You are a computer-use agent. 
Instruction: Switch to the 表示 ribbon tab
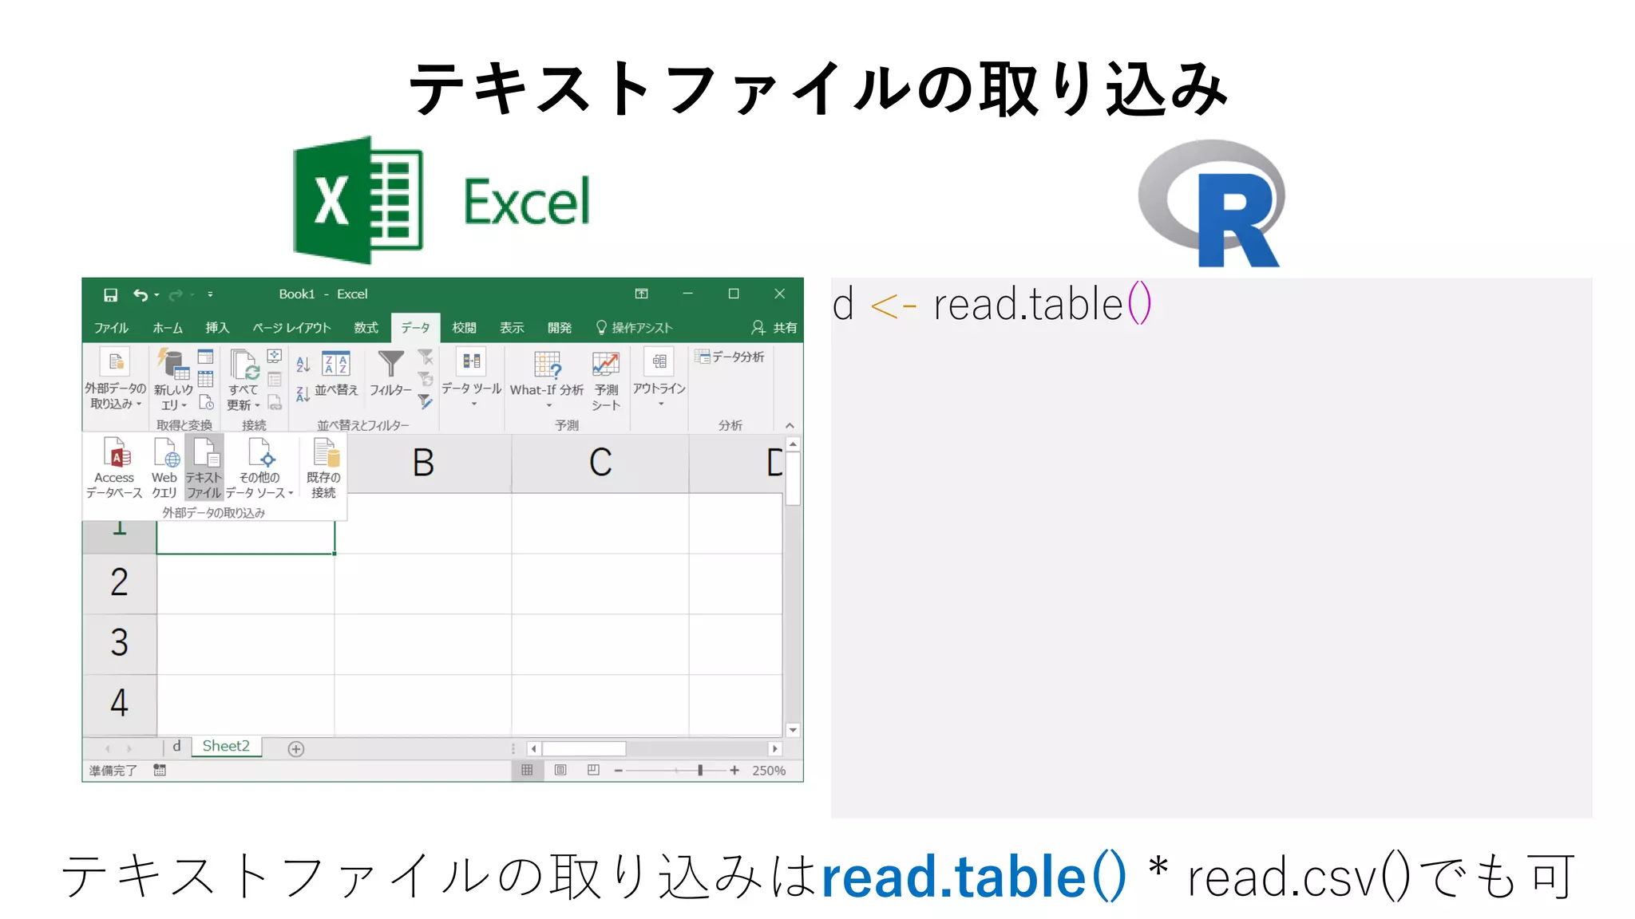pyautogui.click(x=512, y=328)
